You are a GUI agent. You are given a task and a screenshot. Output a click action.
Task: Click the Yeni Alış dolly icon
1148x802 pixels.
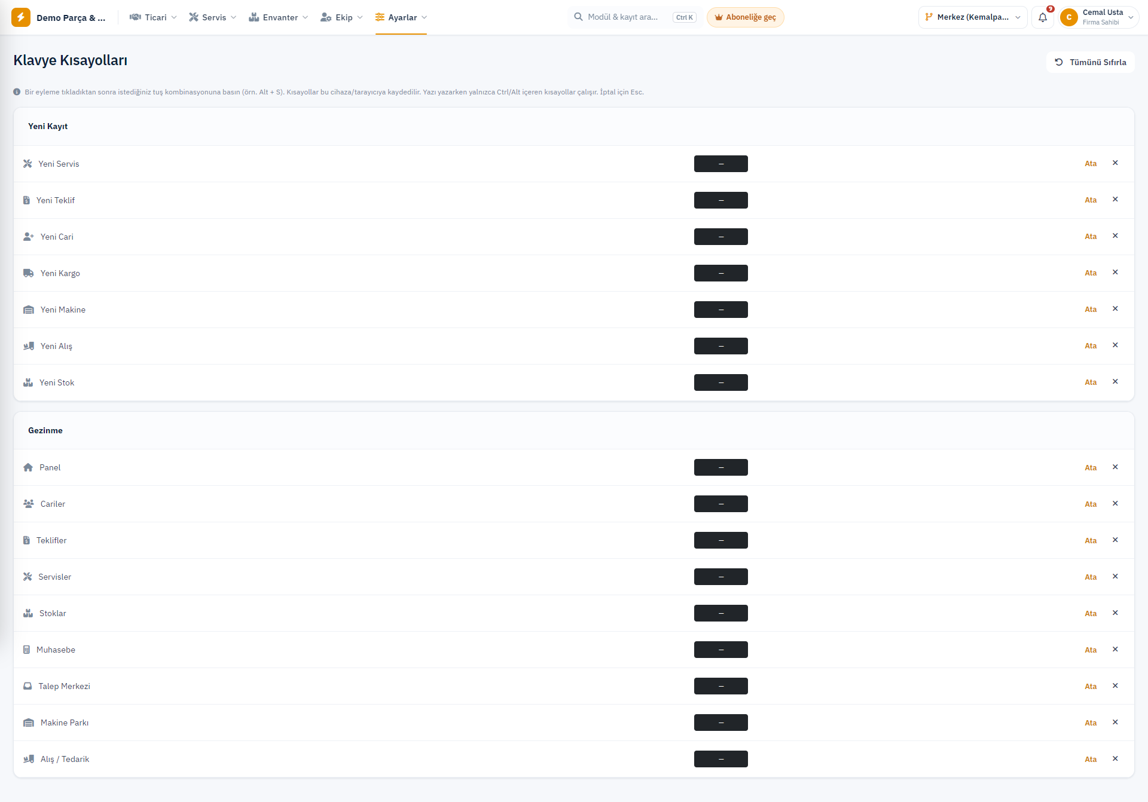[x=28, y=346]
